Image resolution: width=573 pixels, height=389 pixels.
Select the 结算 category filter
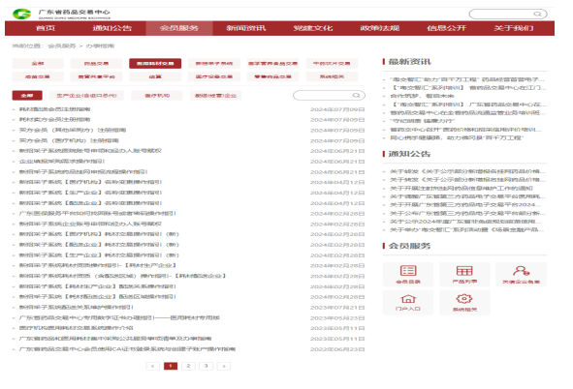tap(155, 76)
